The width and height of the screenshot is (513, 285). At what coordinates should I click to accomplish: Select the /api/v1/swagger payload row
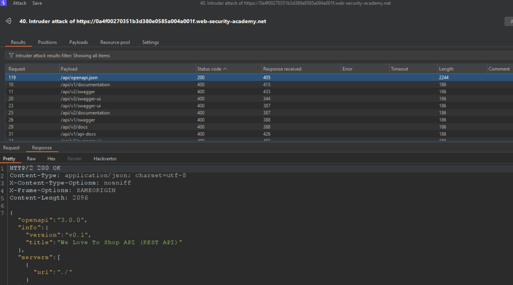click(259, 120)
